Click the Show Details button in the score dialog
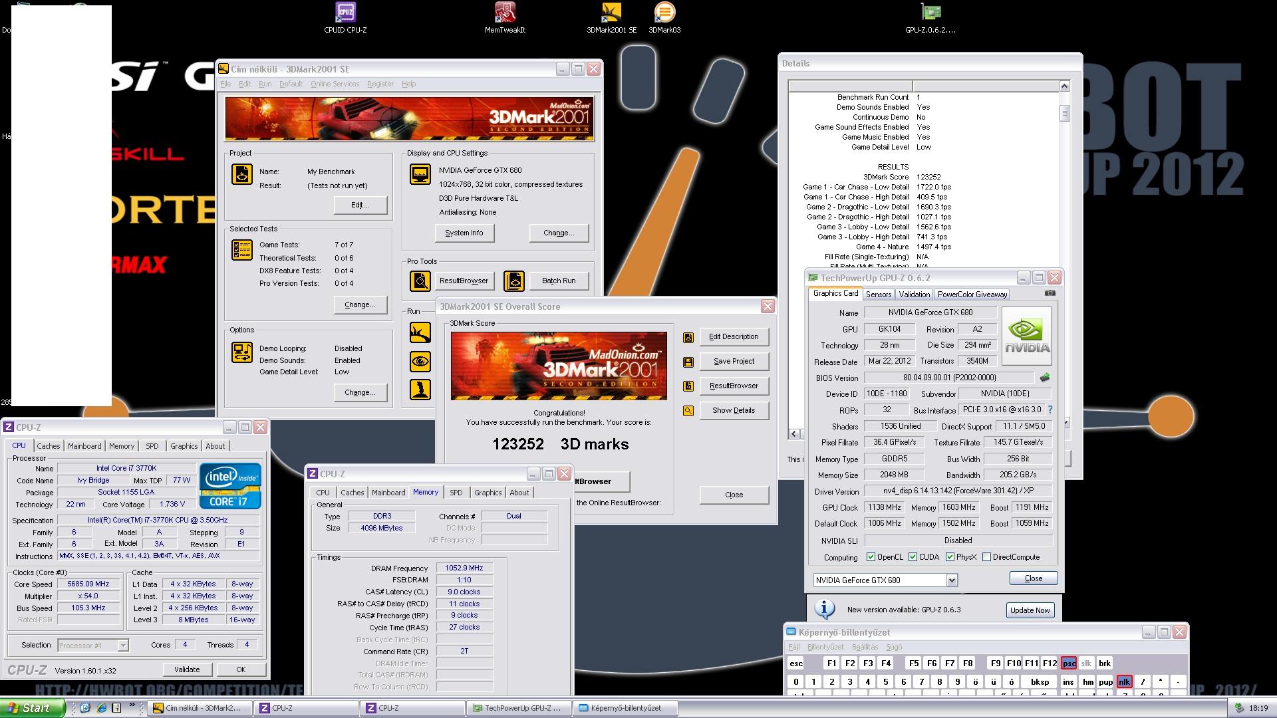The height and width of the screenshot is (718, 1277). coord(734,410)
